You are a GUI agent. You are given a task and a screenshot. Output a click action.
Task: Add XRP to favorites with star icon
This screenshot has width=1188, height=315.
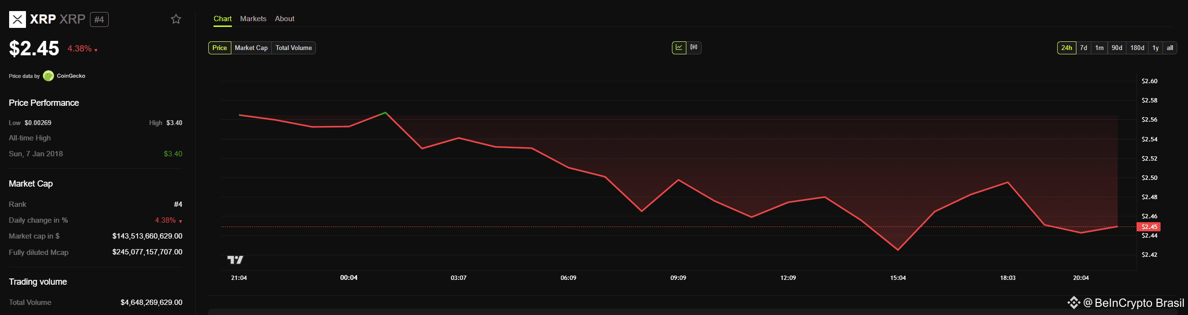176,19
